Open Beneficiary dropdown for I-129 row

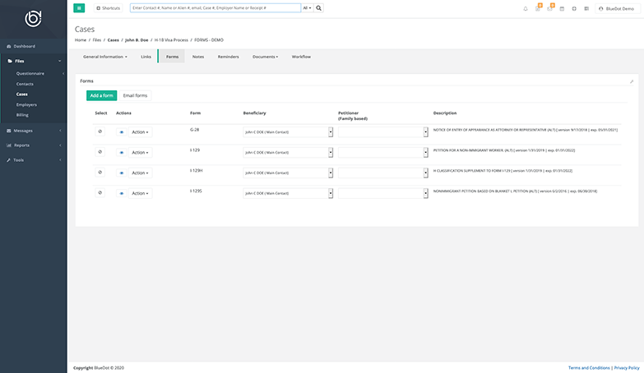pos(288,153)
